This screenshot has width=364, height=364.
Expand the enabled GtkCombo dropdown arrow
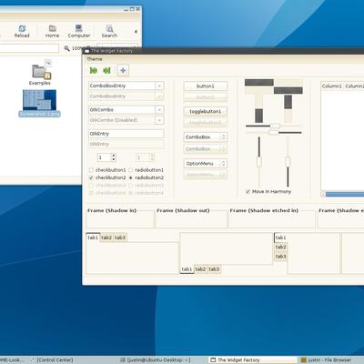point(159,110)
